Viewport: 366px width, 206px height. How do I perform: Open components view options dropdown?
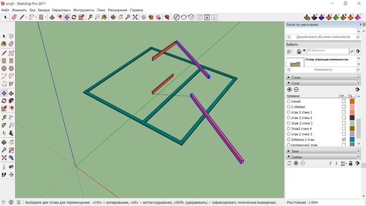(289, 51)
